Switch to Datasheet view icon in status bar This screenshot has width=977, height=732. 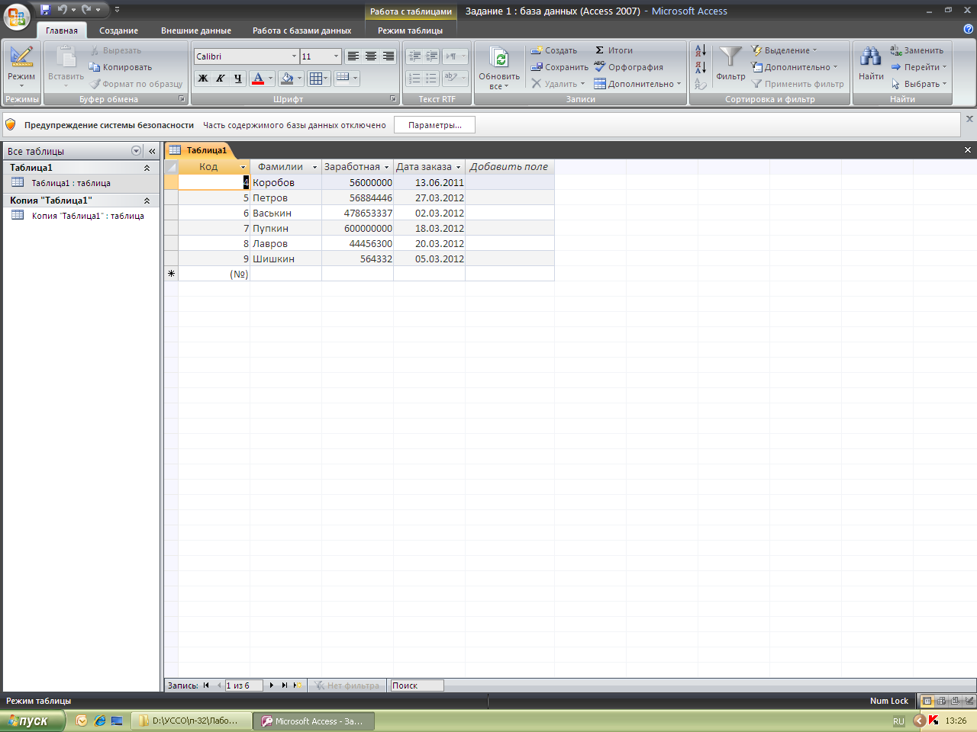click(x=927, y=701)
